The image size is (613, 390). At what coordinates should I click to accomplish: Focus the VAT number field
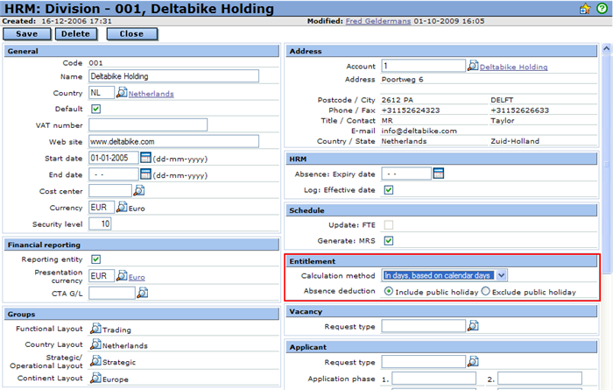tap(148, 124)
